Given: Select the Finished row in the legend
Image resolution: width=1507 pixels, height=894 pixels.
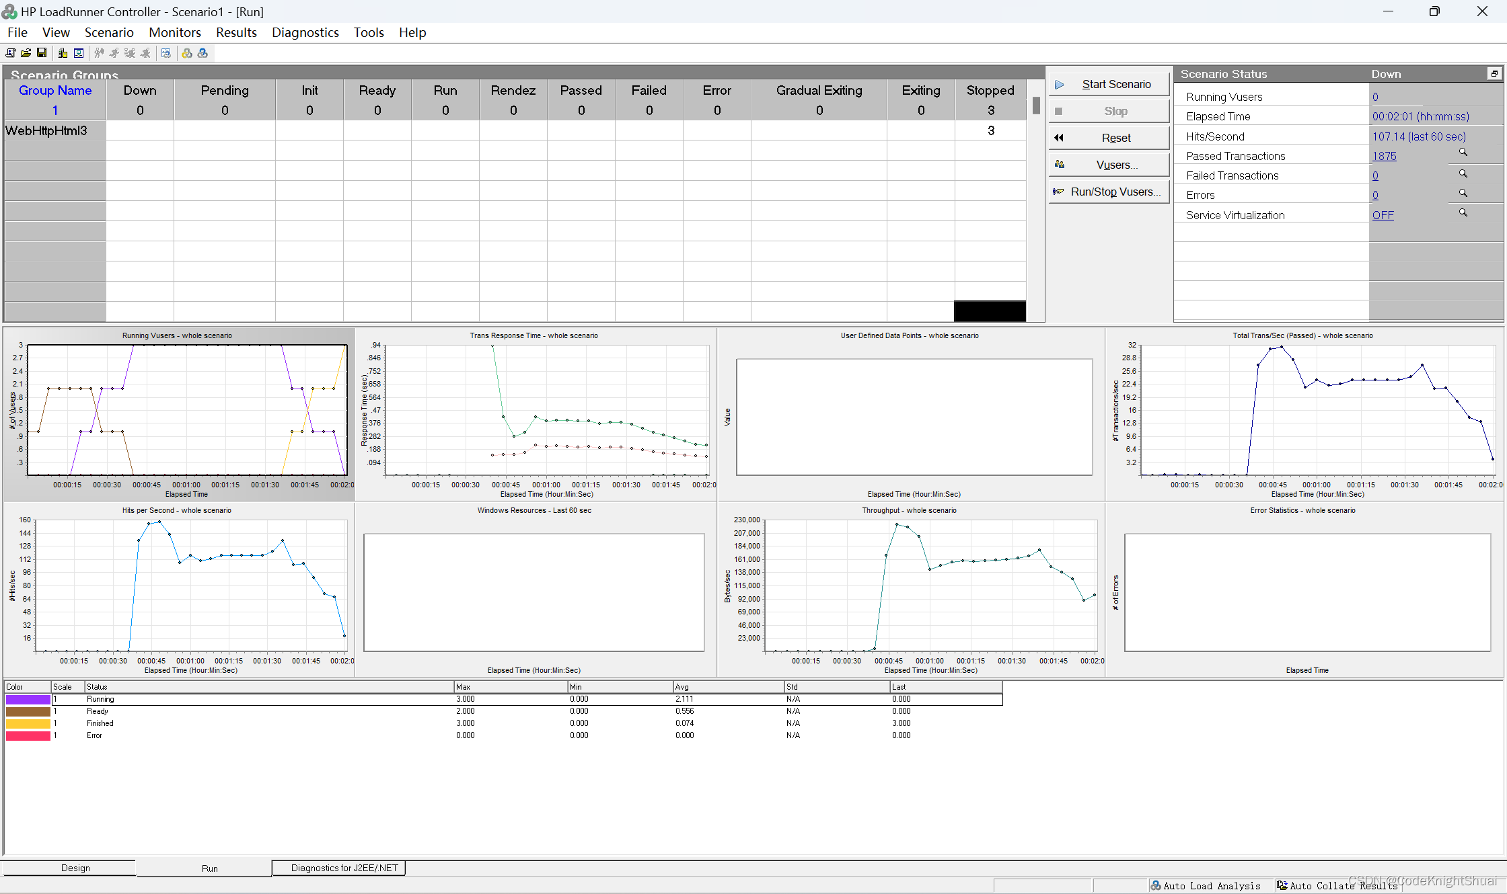Looking at the screenshot, I should (x=503, y=723).
